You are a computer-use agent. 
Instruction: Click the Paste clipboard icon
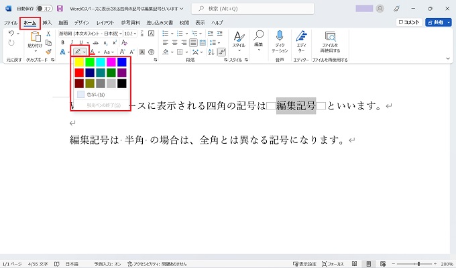(x=36, y=37)
